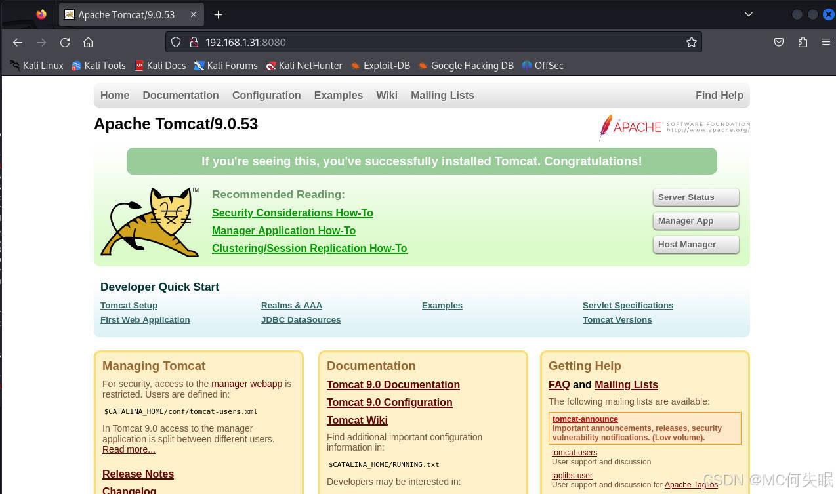
Task: Click the Apache Tomcat/9.0.53 page heading
Action: point(176,124)
